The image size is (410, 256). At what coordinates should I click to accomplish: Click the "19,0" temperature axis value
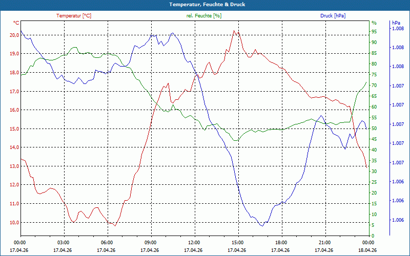14,54
